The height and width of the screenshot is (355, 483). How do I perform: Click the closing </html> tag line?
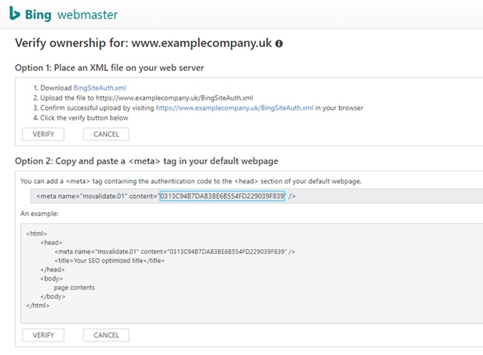[37, 305]
